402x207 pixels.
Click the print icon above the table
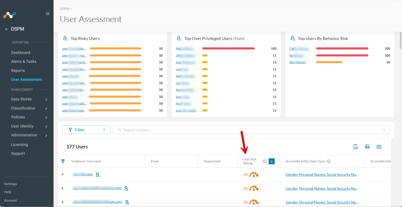coord(367,147)
